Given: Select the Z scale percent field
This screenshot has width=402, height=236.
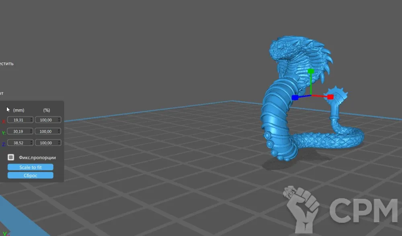Looking at the screenshot, I should (x=46, y=143).
